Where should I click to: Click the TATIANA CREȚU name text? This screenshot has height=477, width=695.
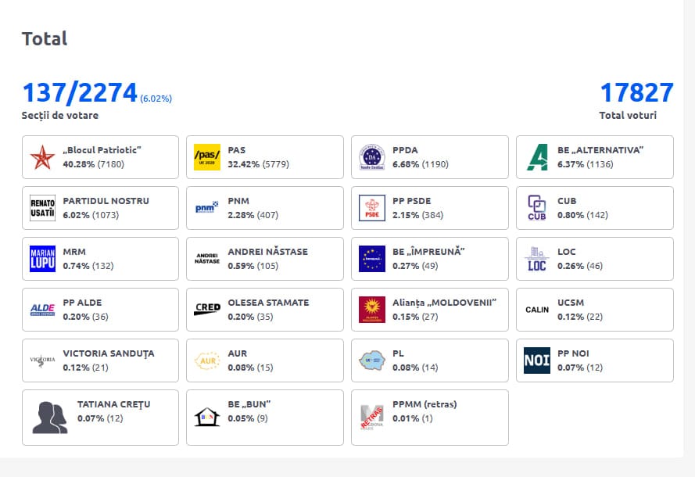(114, 405)
